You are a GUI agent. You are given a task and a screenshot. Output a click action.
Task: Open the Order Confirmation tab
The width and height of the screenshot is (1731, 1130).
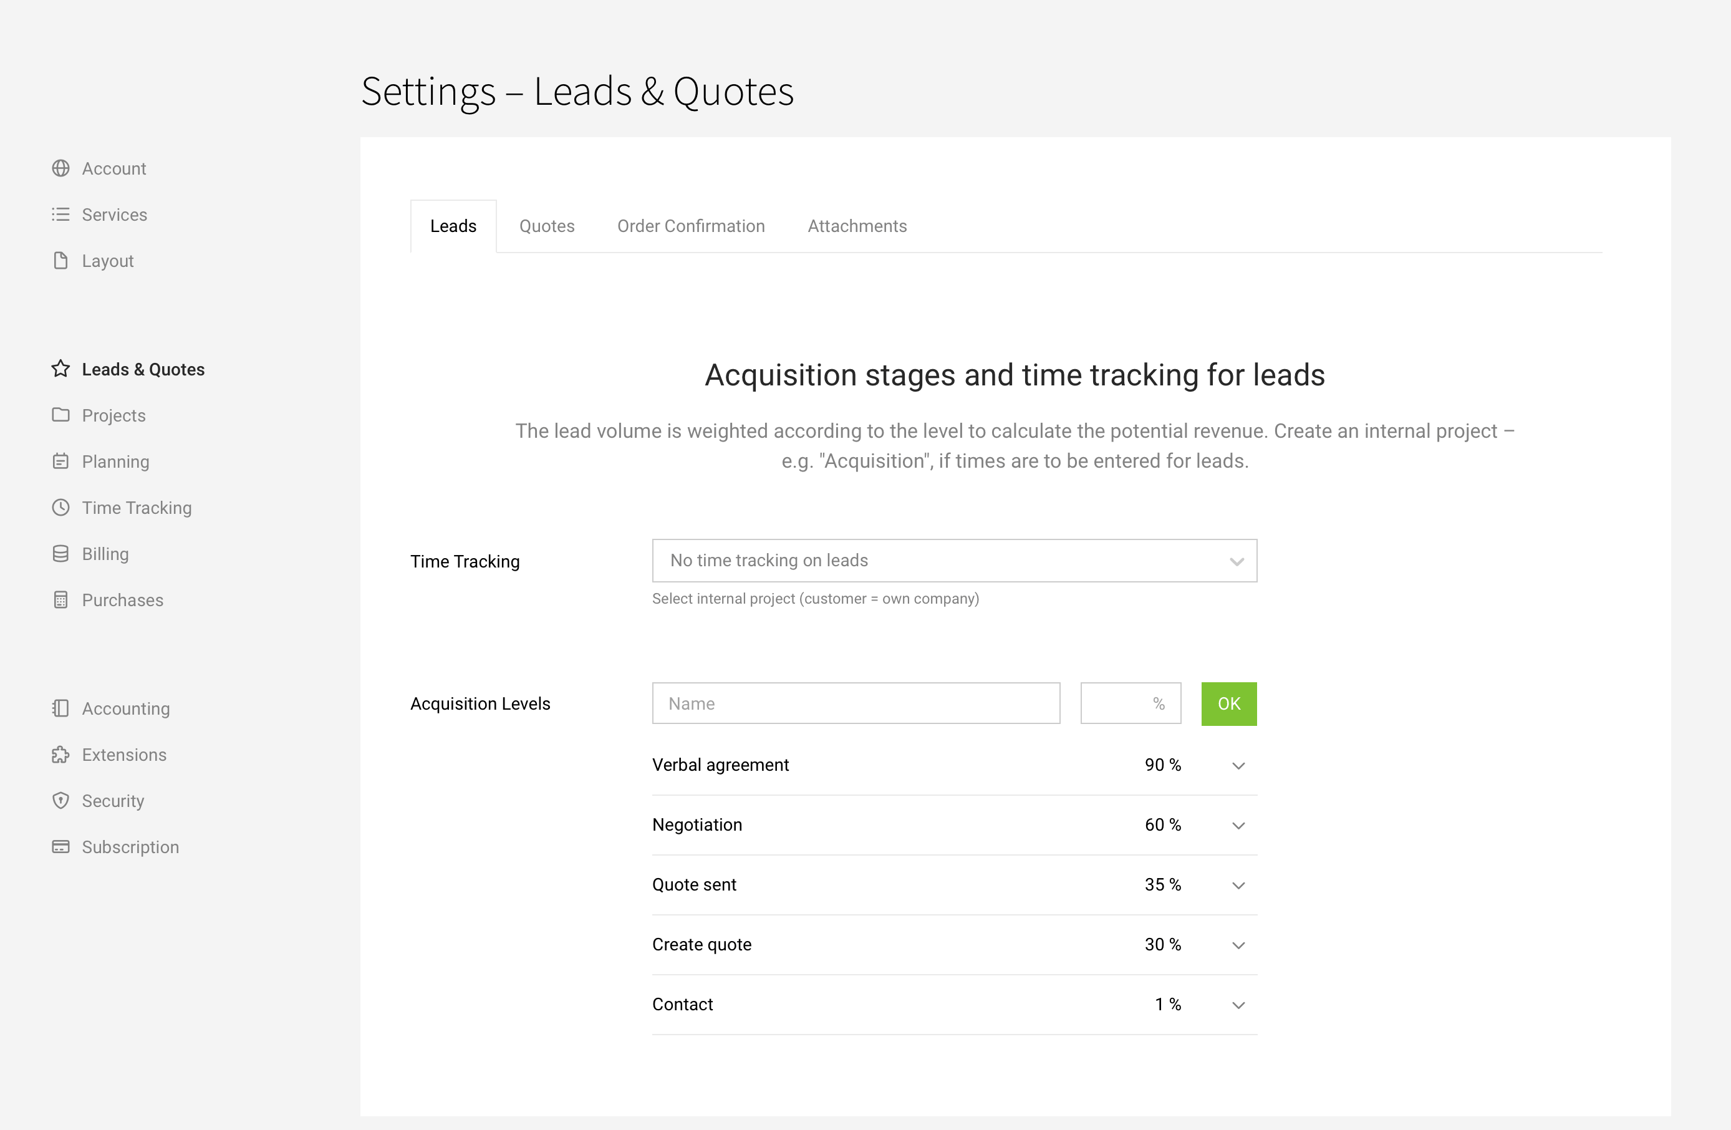pos(691,226)
